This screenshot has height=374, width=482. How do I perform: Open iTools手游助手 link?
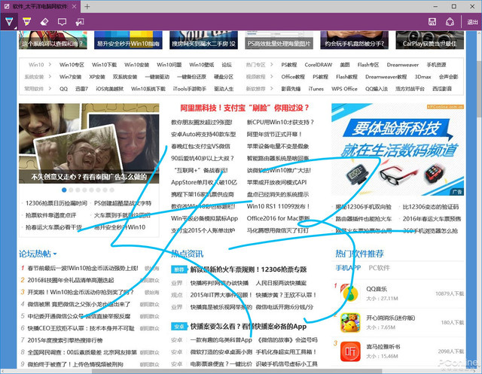pos(190,89)
